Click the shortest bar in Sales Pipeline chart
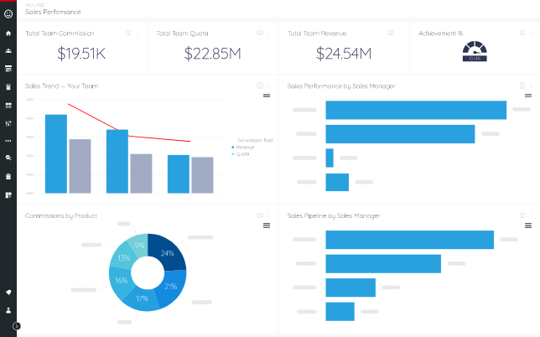The height and width of the screenshot is (337, 540). tap(340, 312)
